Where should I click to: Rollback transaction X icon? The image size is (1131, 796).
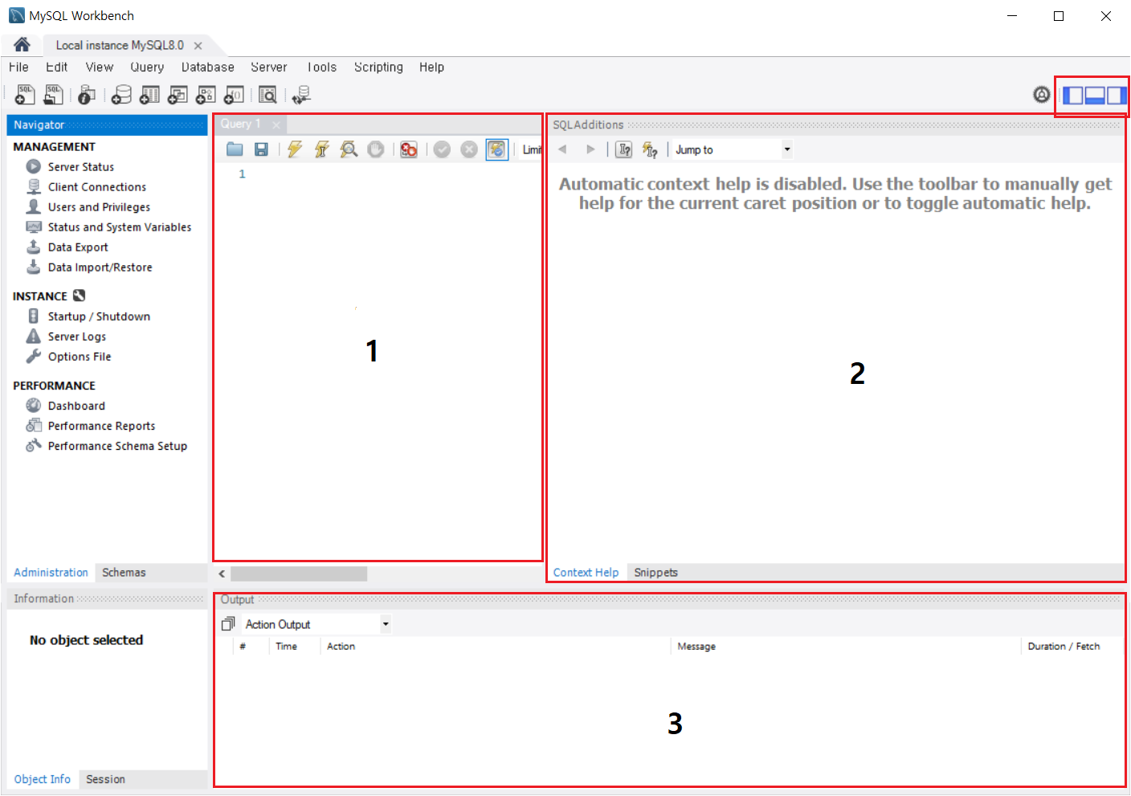click(469, 149)
